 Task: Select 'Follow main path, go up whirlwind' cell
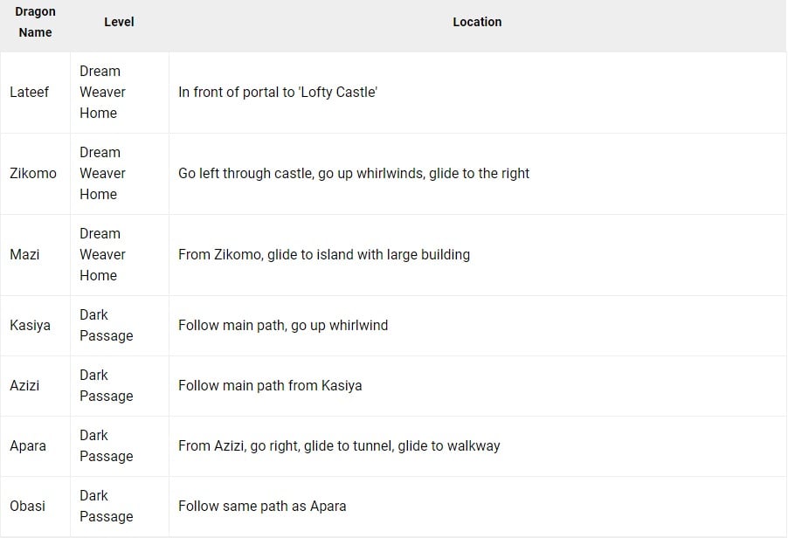283,325
